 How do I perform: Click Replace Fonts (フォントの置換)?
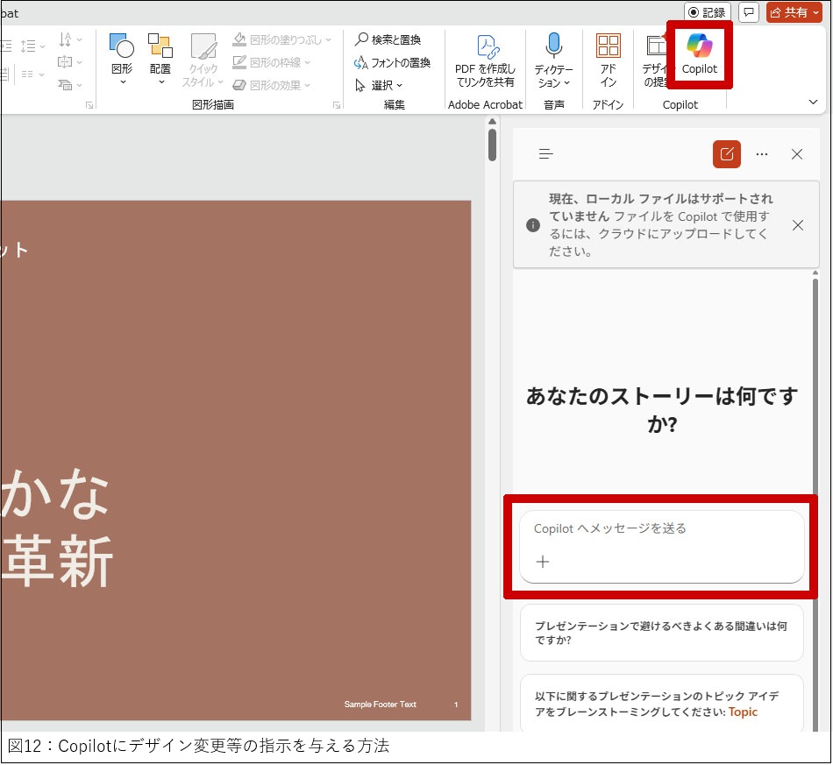(392, 62)
